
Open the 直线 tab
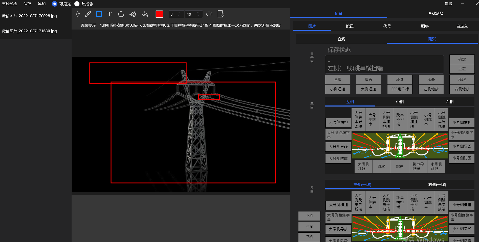point(341,39)
